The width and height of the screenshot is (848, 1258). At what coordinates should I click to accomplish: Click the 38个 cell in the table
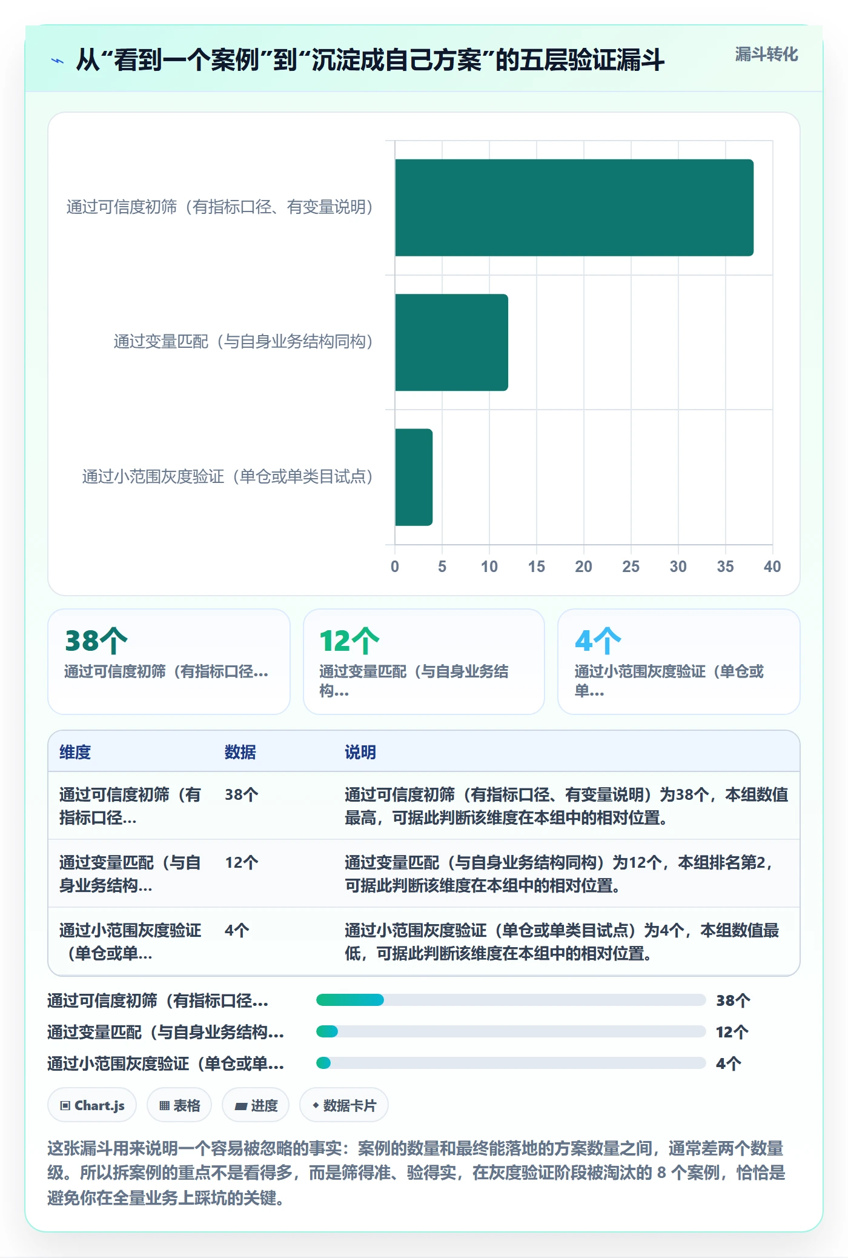click(x=242, y=794)
